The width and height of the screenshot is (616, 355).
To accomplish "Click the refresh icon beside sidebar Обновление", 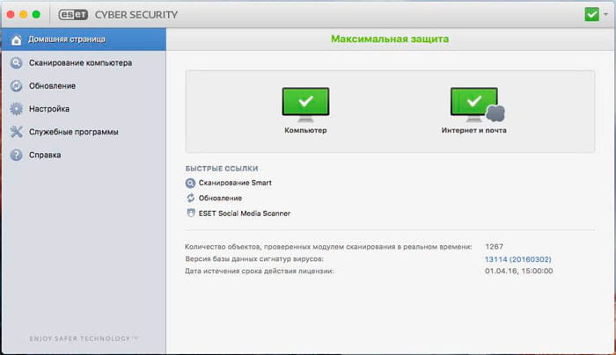I will tap(16, 86).
